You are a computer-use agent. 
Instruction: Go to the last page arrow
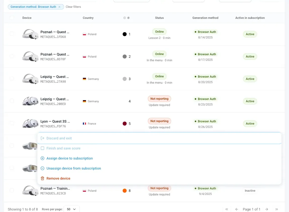[276, 209]
